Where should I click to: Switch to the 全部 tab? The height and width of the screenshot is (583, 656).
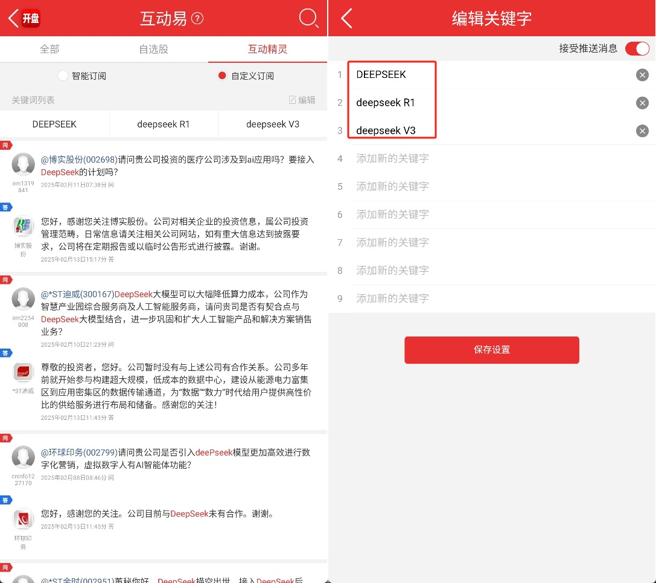click(x=49, y=49)
